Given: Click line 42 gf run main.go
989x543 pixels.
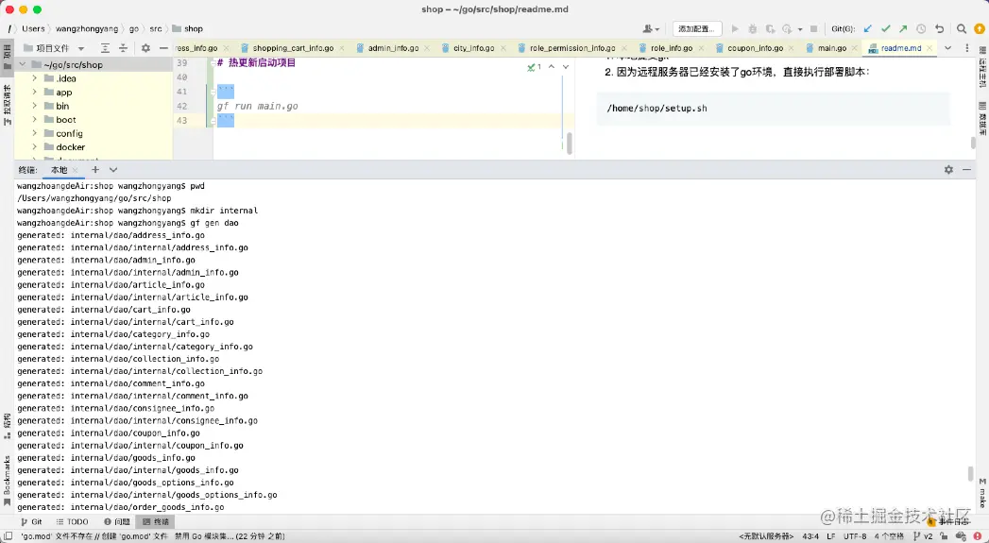Looking at the screenshot, I should 257,106.
